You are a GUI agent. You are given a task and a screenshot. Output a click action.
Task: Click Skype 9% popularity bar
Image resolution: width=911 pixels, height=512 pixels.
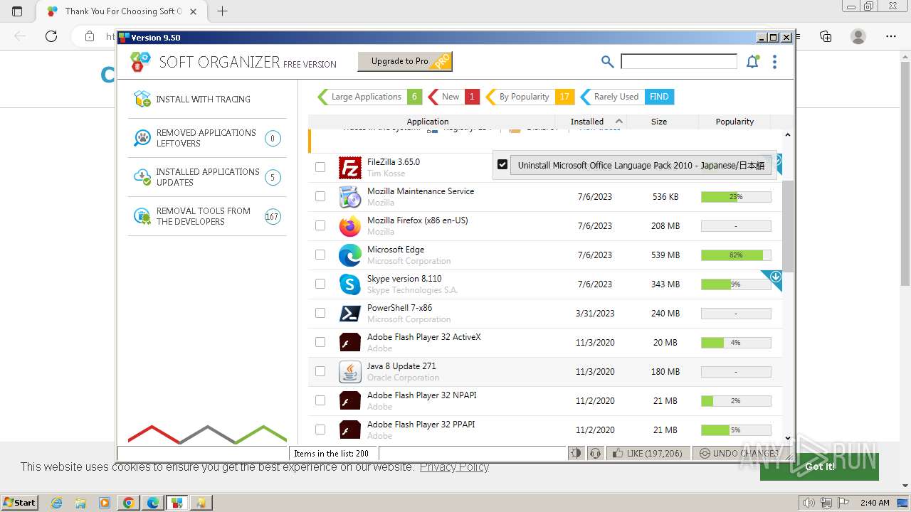click(x=736, y=284)
